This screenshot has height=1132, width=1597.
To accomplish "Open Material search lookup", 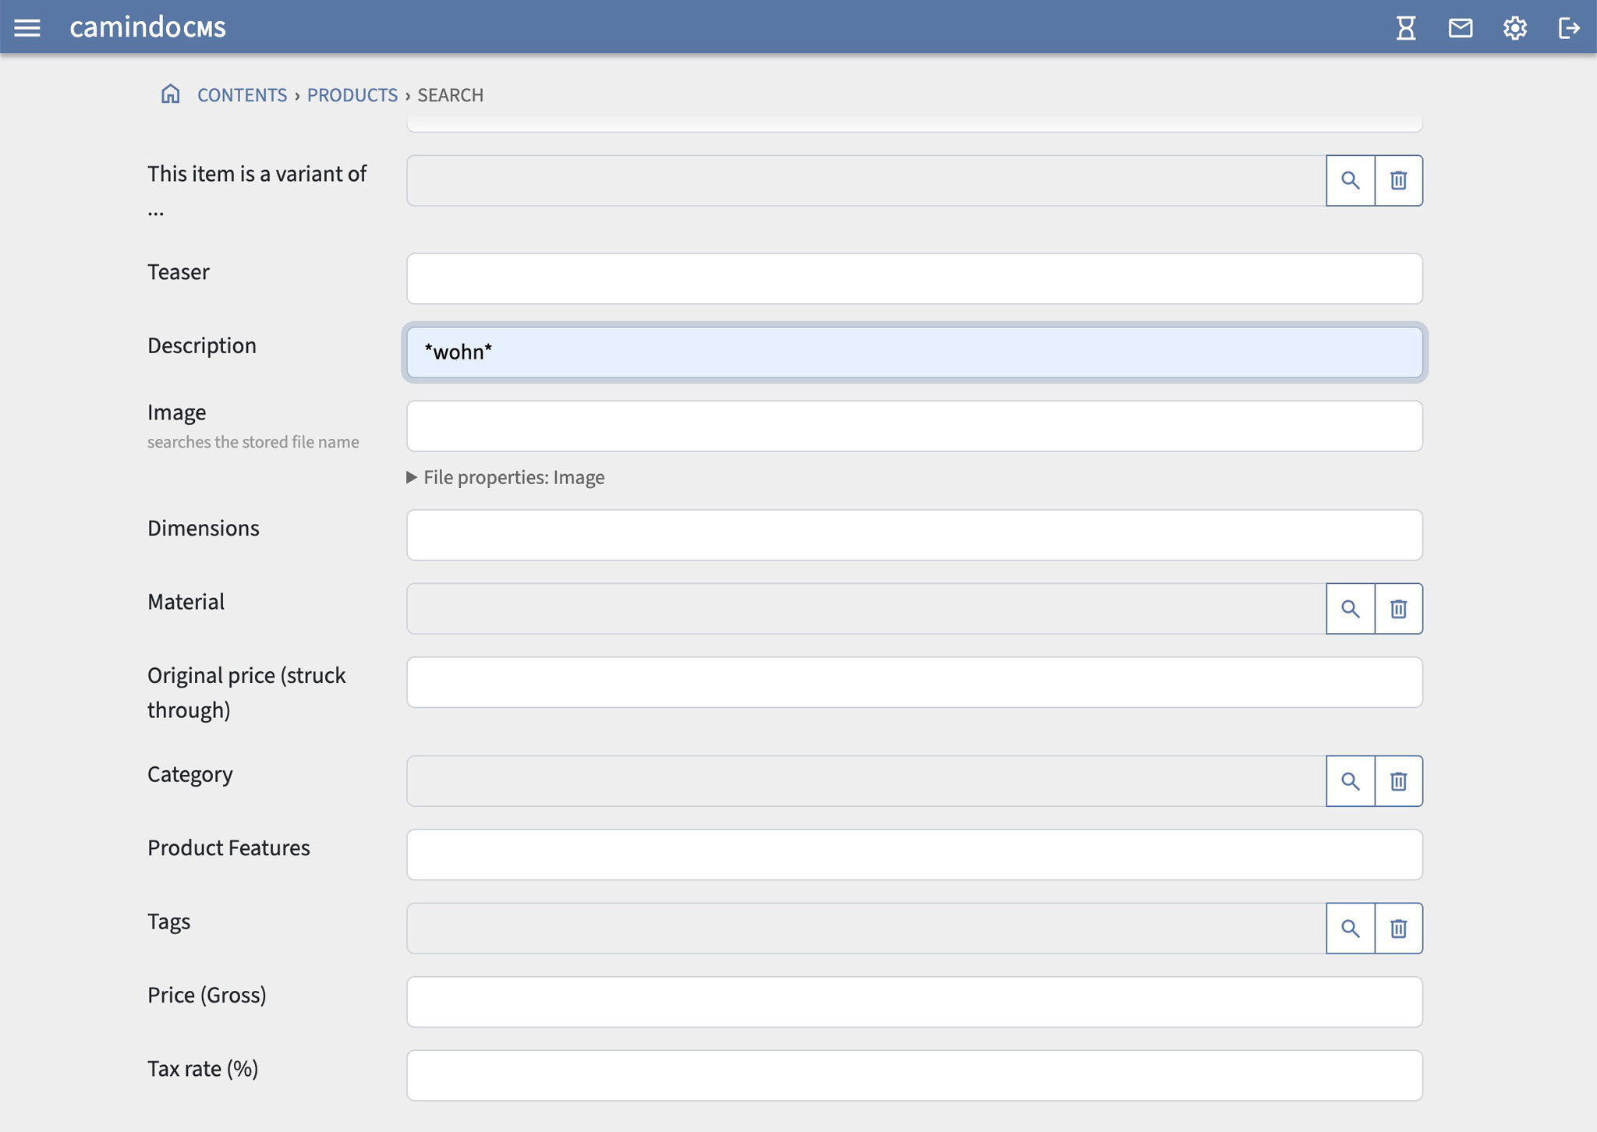I will click(1351, 608).
